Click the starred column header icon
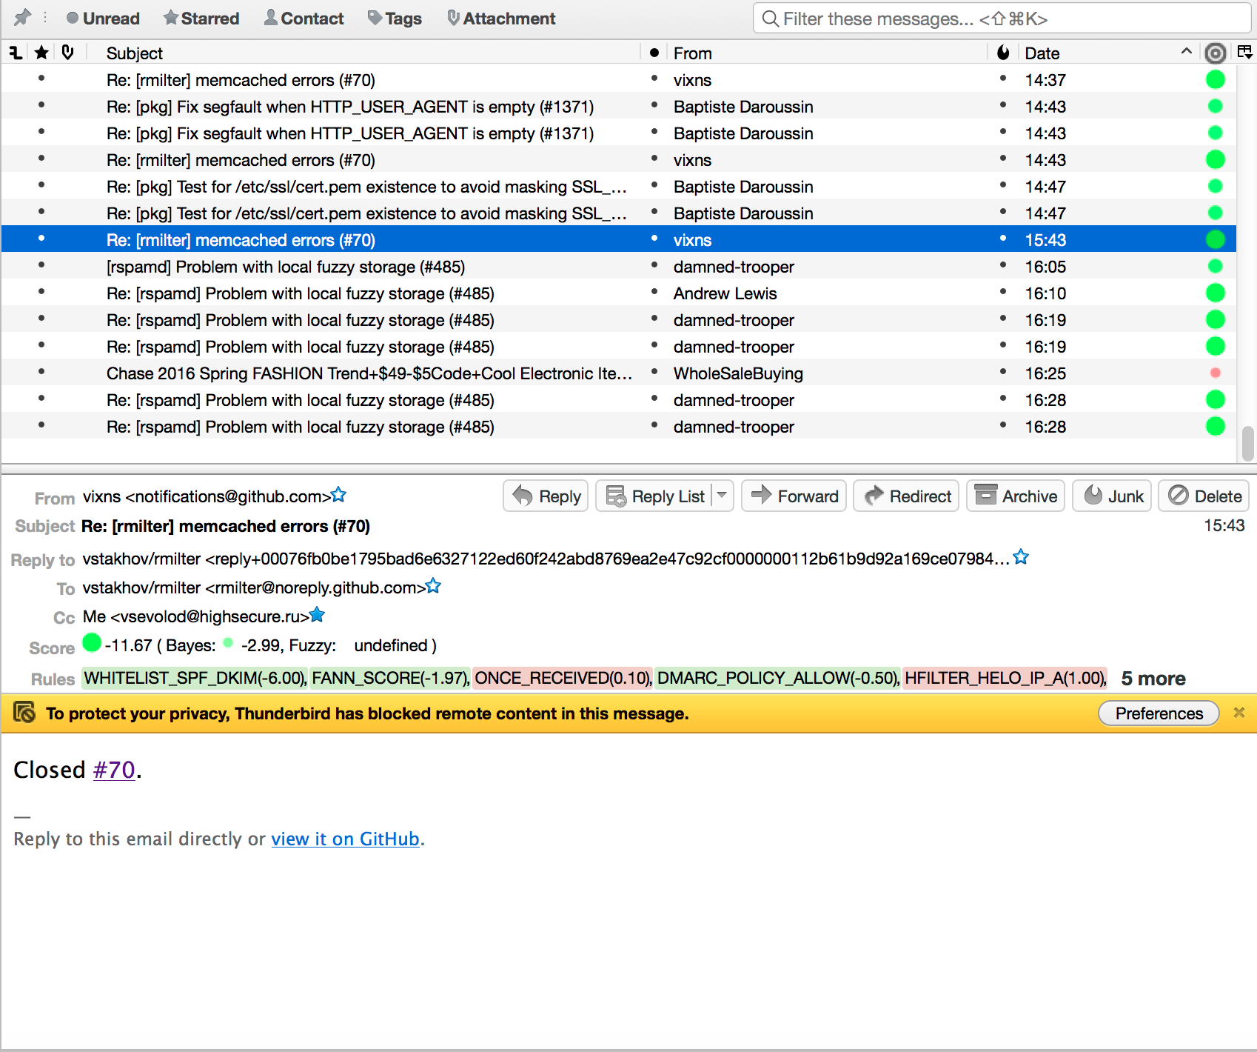Image resolution: width=1257 pixels, height=1052 pixels. pos(41,53)
